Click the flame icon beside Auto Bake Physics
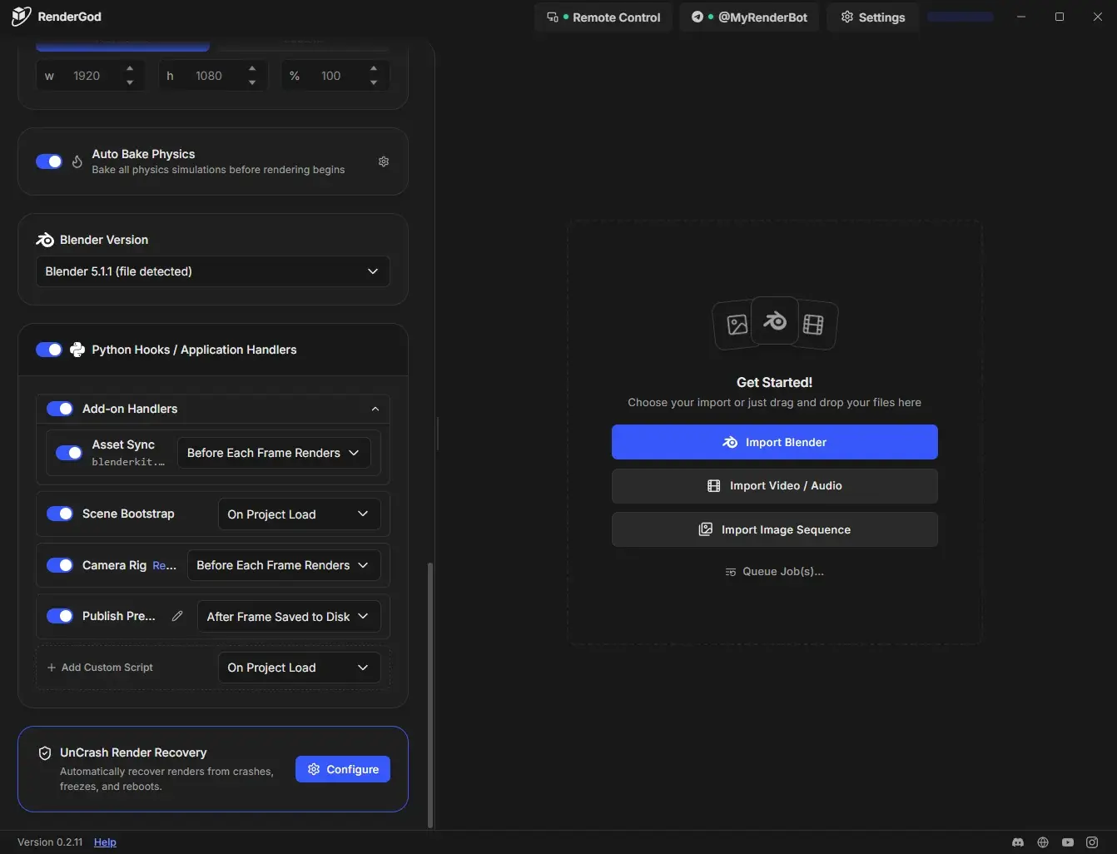The image size is (1117, 854). [x=77, y=161]
